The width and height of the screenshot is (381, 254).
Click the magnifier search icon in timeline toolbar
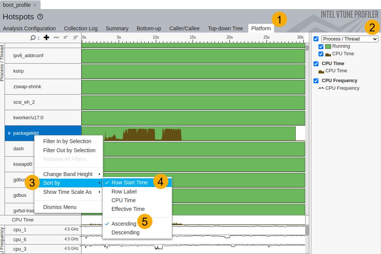point(33,37)
